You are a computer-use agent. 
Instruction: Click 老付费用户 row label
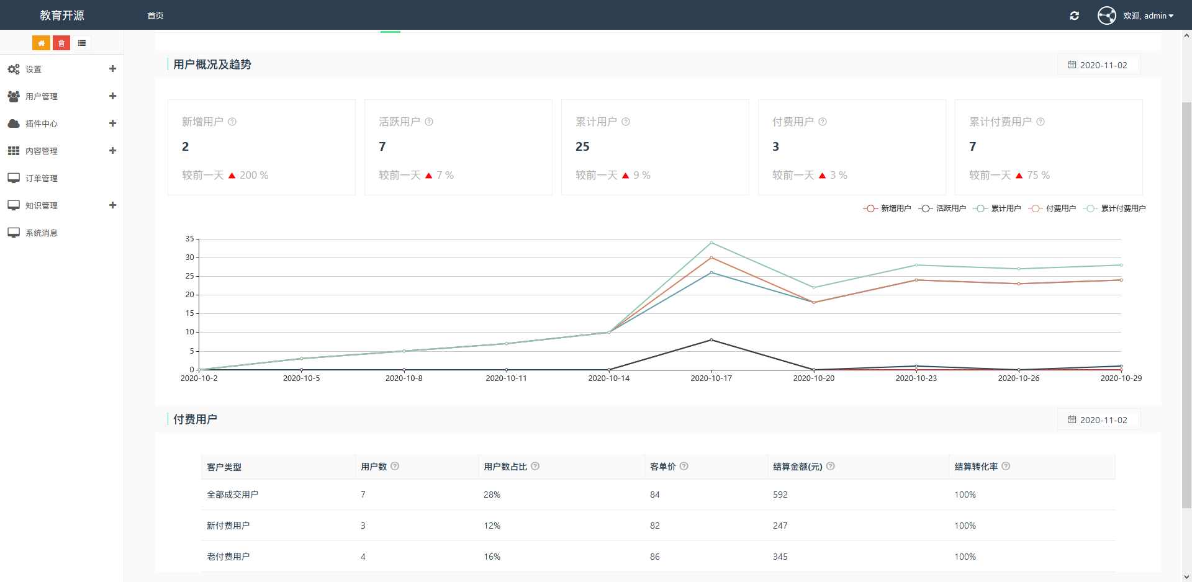(x=228, y=557)
